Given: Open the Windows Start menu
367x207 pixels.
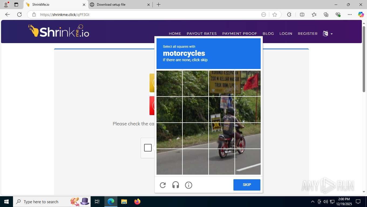Looking at the screenshot, I should (x=6, y=202).
